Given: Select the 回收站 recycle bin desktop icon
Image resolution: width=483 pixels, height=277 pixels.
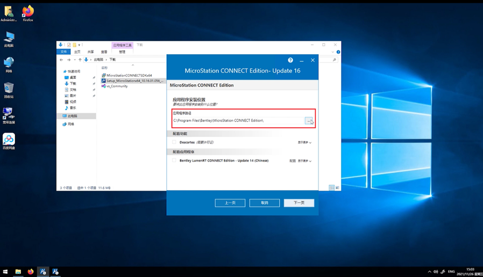Looking at the screenshot, I should (x=9, y=90).
